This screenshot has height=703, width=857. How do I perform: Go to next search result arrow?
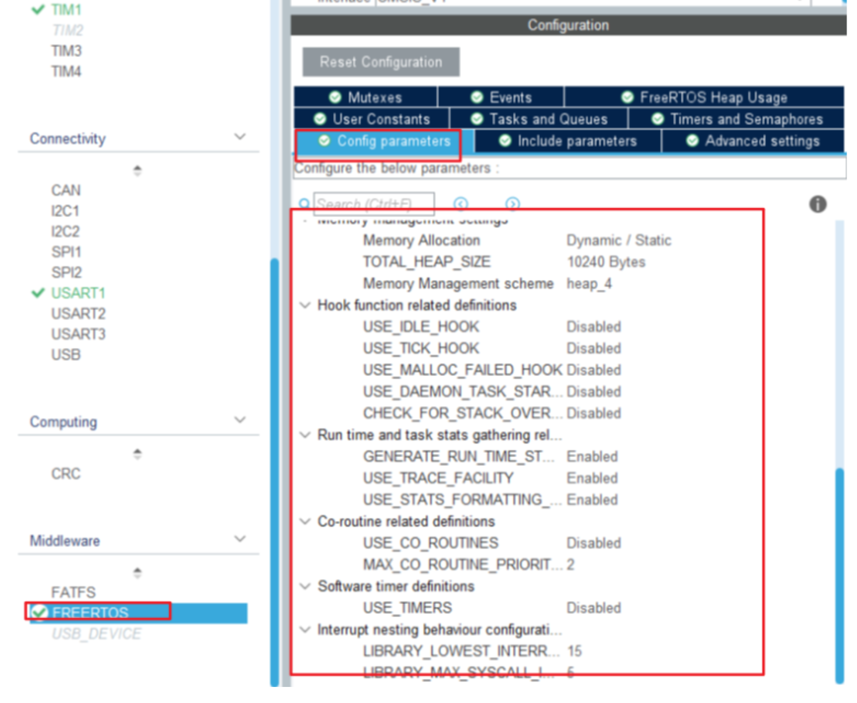point(512,203)
